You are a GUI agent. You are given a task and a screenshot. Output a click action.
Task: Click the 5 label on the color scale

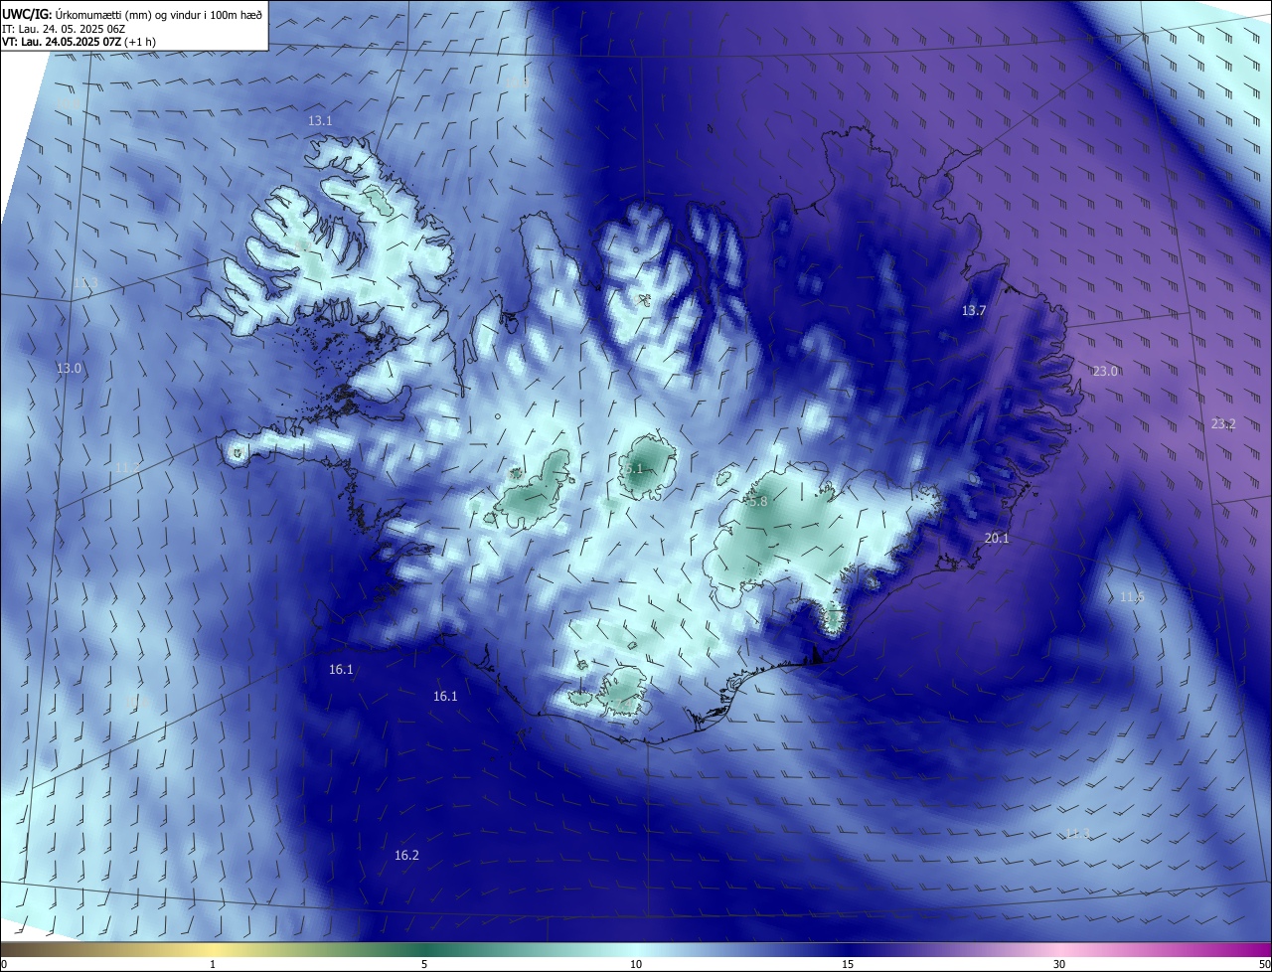click(x=424, y=964)
